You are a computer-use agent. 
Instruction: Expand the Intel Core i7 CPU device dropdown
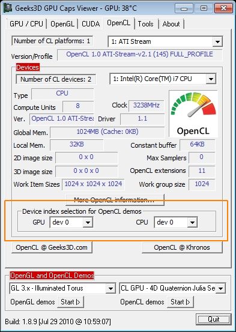pos(211,79)
